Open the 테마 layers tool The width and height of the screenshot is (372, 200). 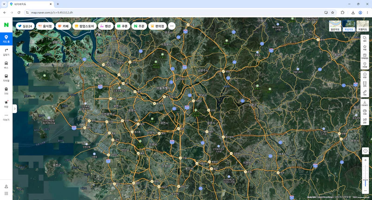(x=365, y=39)
